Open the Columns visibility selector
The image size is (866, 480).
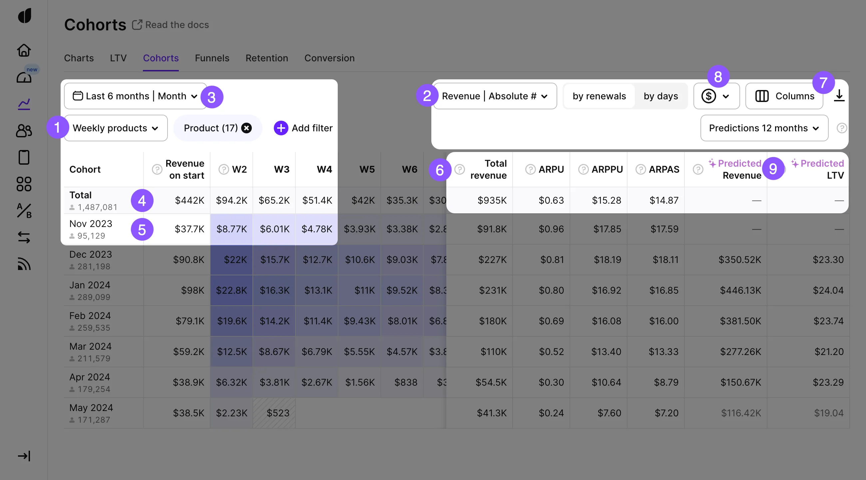784,96
